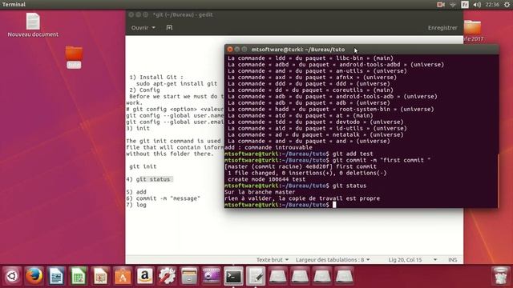Open System Settings gear-and-wrench icon
Image resolution: width=513 pixels, height=288 pixels.
coord(168,276)
